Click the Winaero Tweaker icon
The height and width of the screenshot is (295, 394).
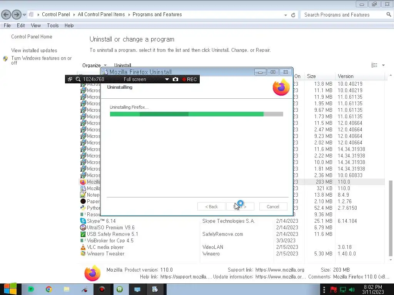pos(83,254)
